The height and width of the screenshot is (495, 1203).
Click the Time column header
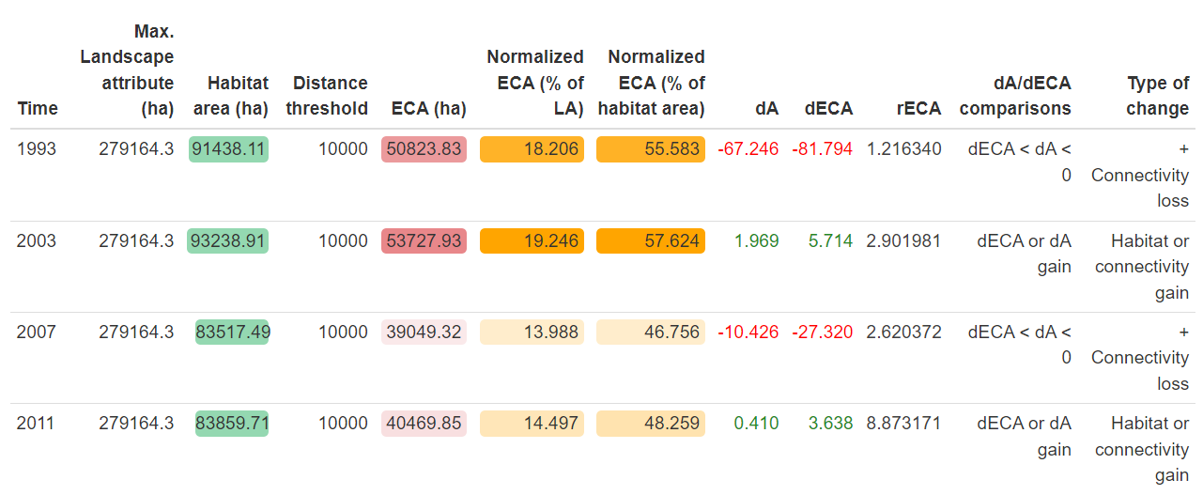tap(38, 108)
